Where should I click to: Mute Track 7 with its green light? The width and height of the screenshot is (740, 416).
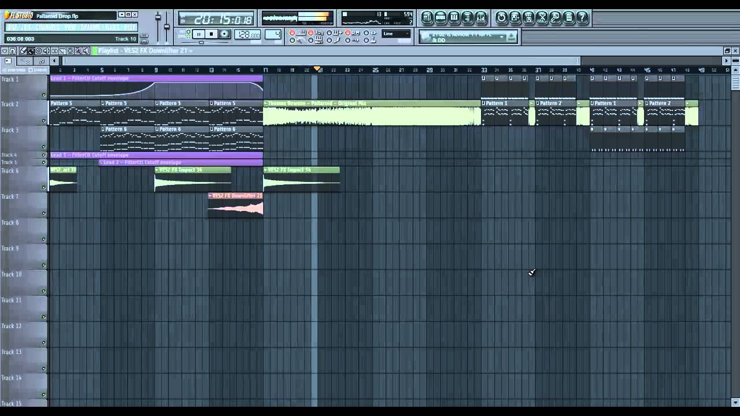click(x=43, y=213)
